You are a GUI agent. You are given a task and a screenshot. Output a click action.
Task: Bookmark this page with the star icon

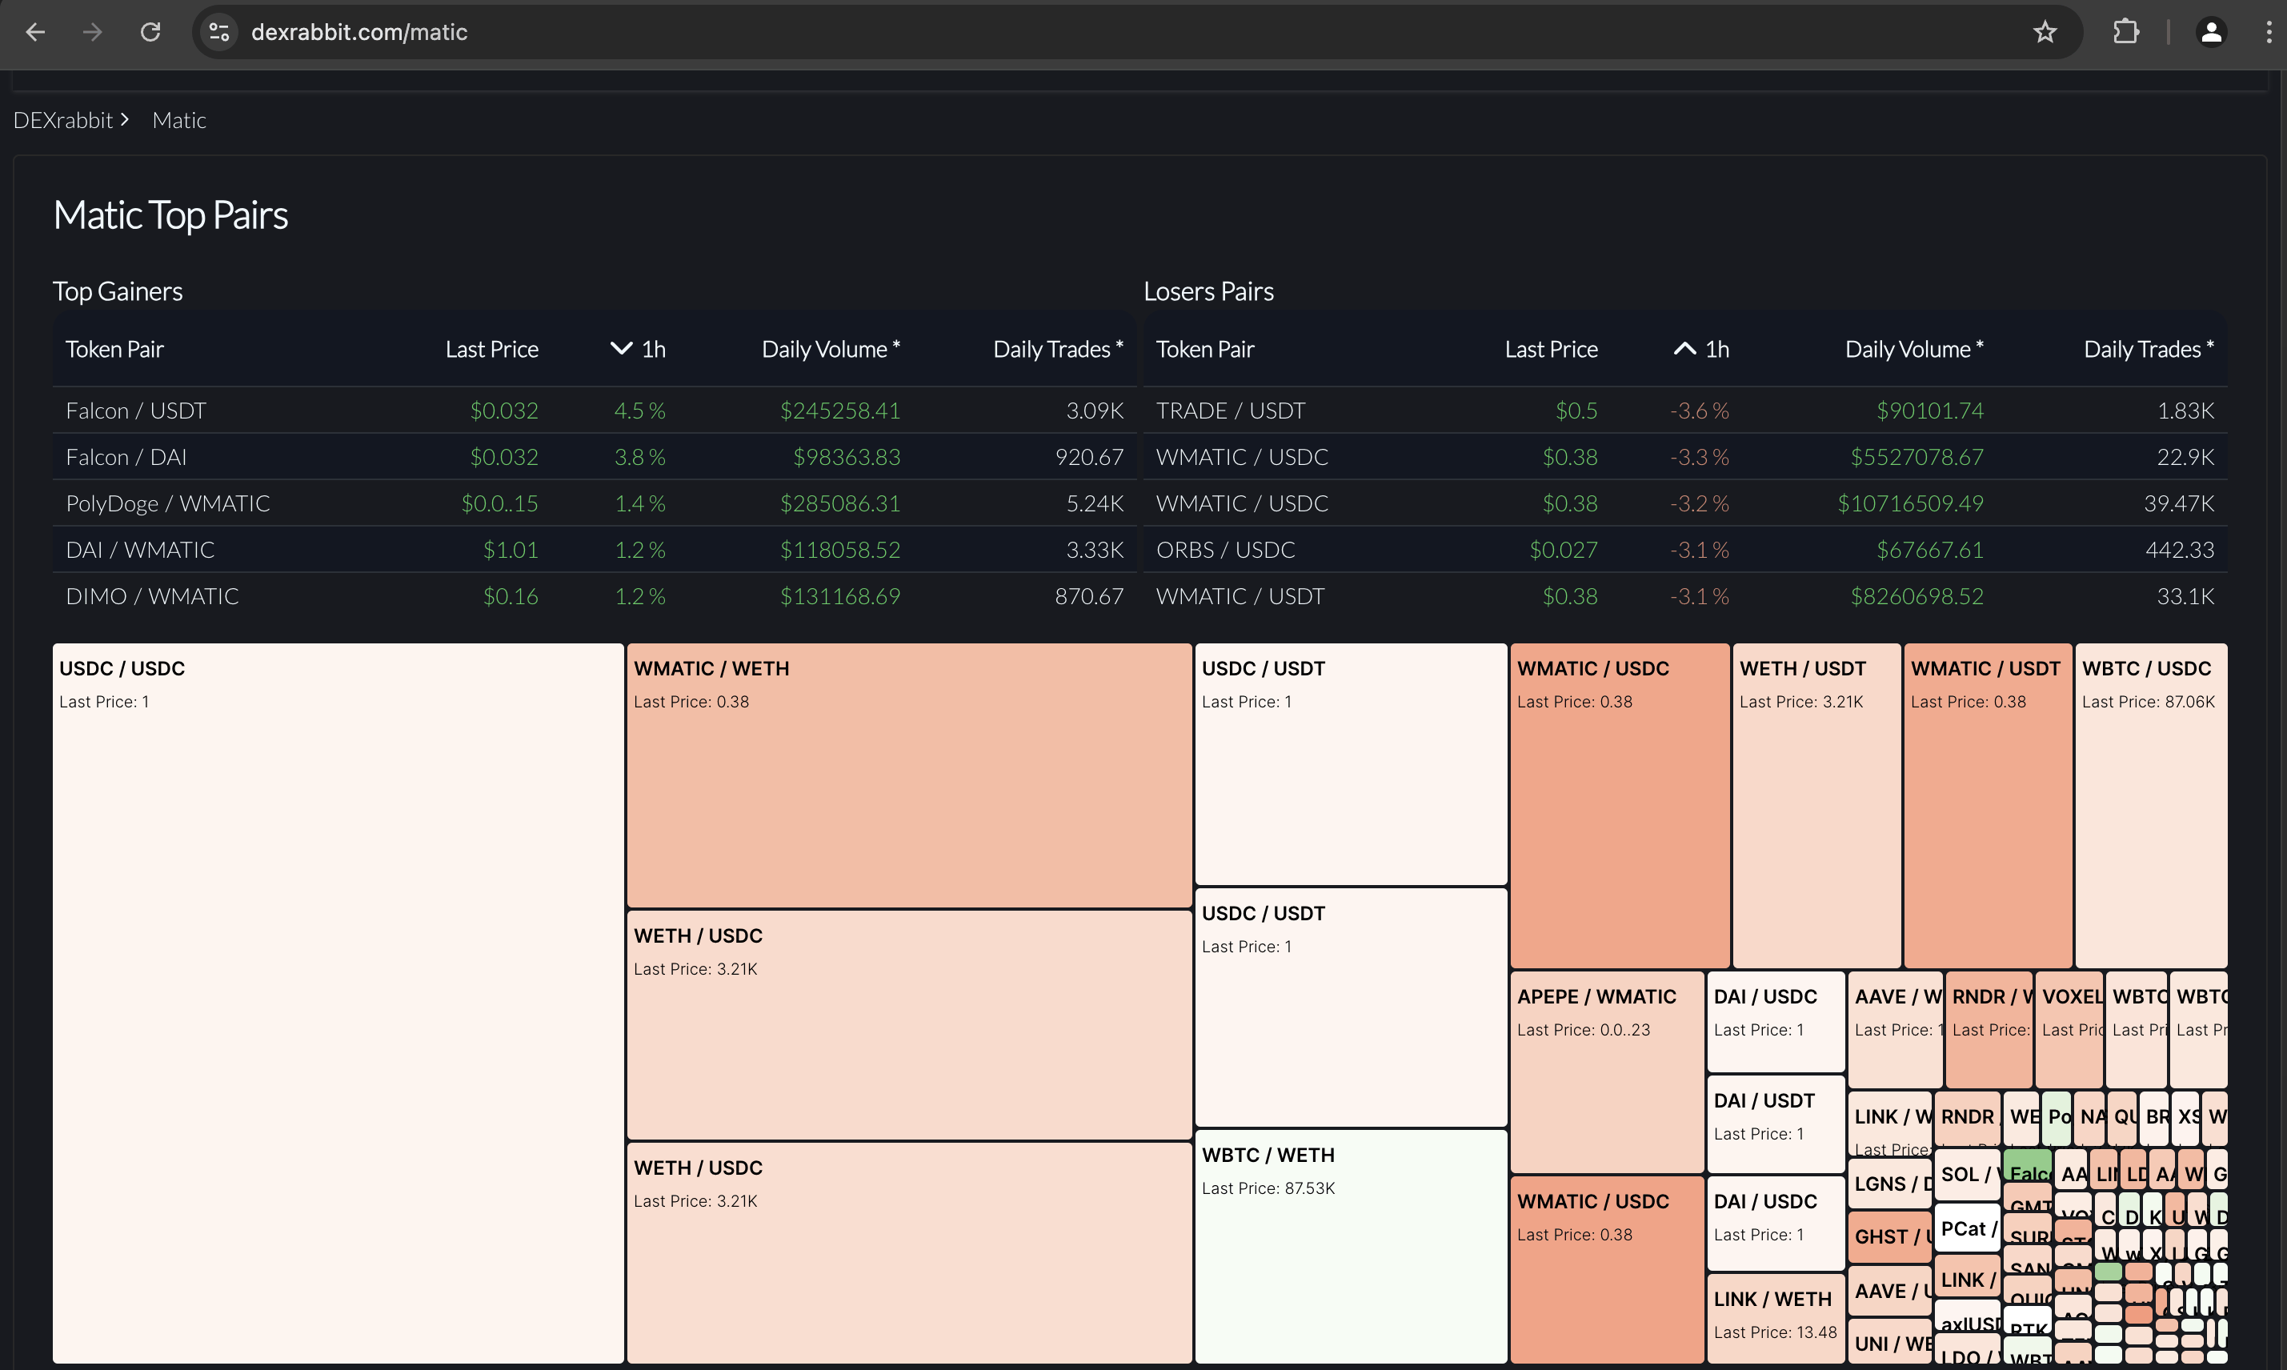(2045, 32)
